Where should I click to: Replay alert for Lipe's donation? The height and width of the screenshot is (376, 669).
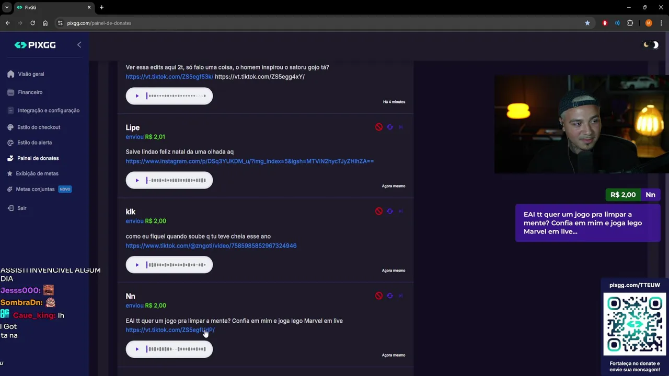[390, 127]
